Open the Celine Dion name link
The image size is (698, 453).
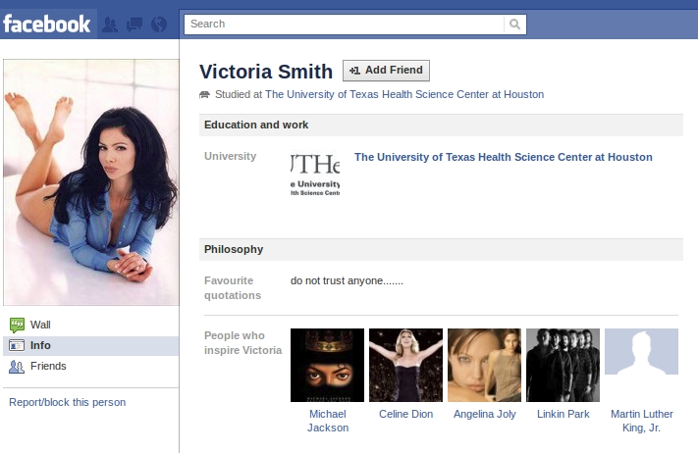click(406, 414)
